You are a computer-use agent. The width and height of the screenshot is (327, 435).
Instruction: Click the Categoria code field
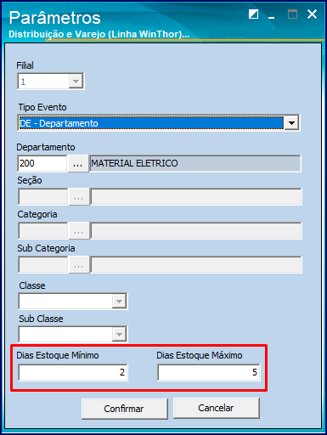tap(43, 230)
